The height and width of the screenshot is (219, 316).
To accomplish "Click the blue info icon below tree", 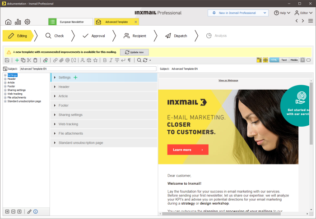I will pos(36,211).
